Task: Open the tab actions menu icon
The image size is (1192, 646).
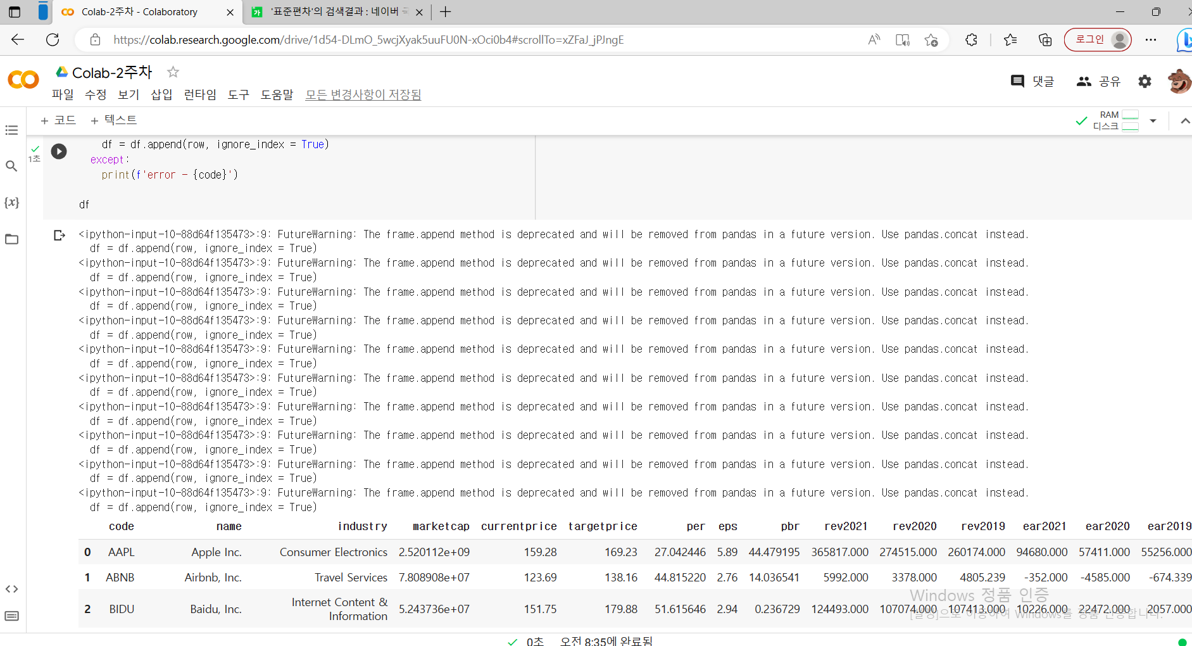Action: [x=15, y=12]
